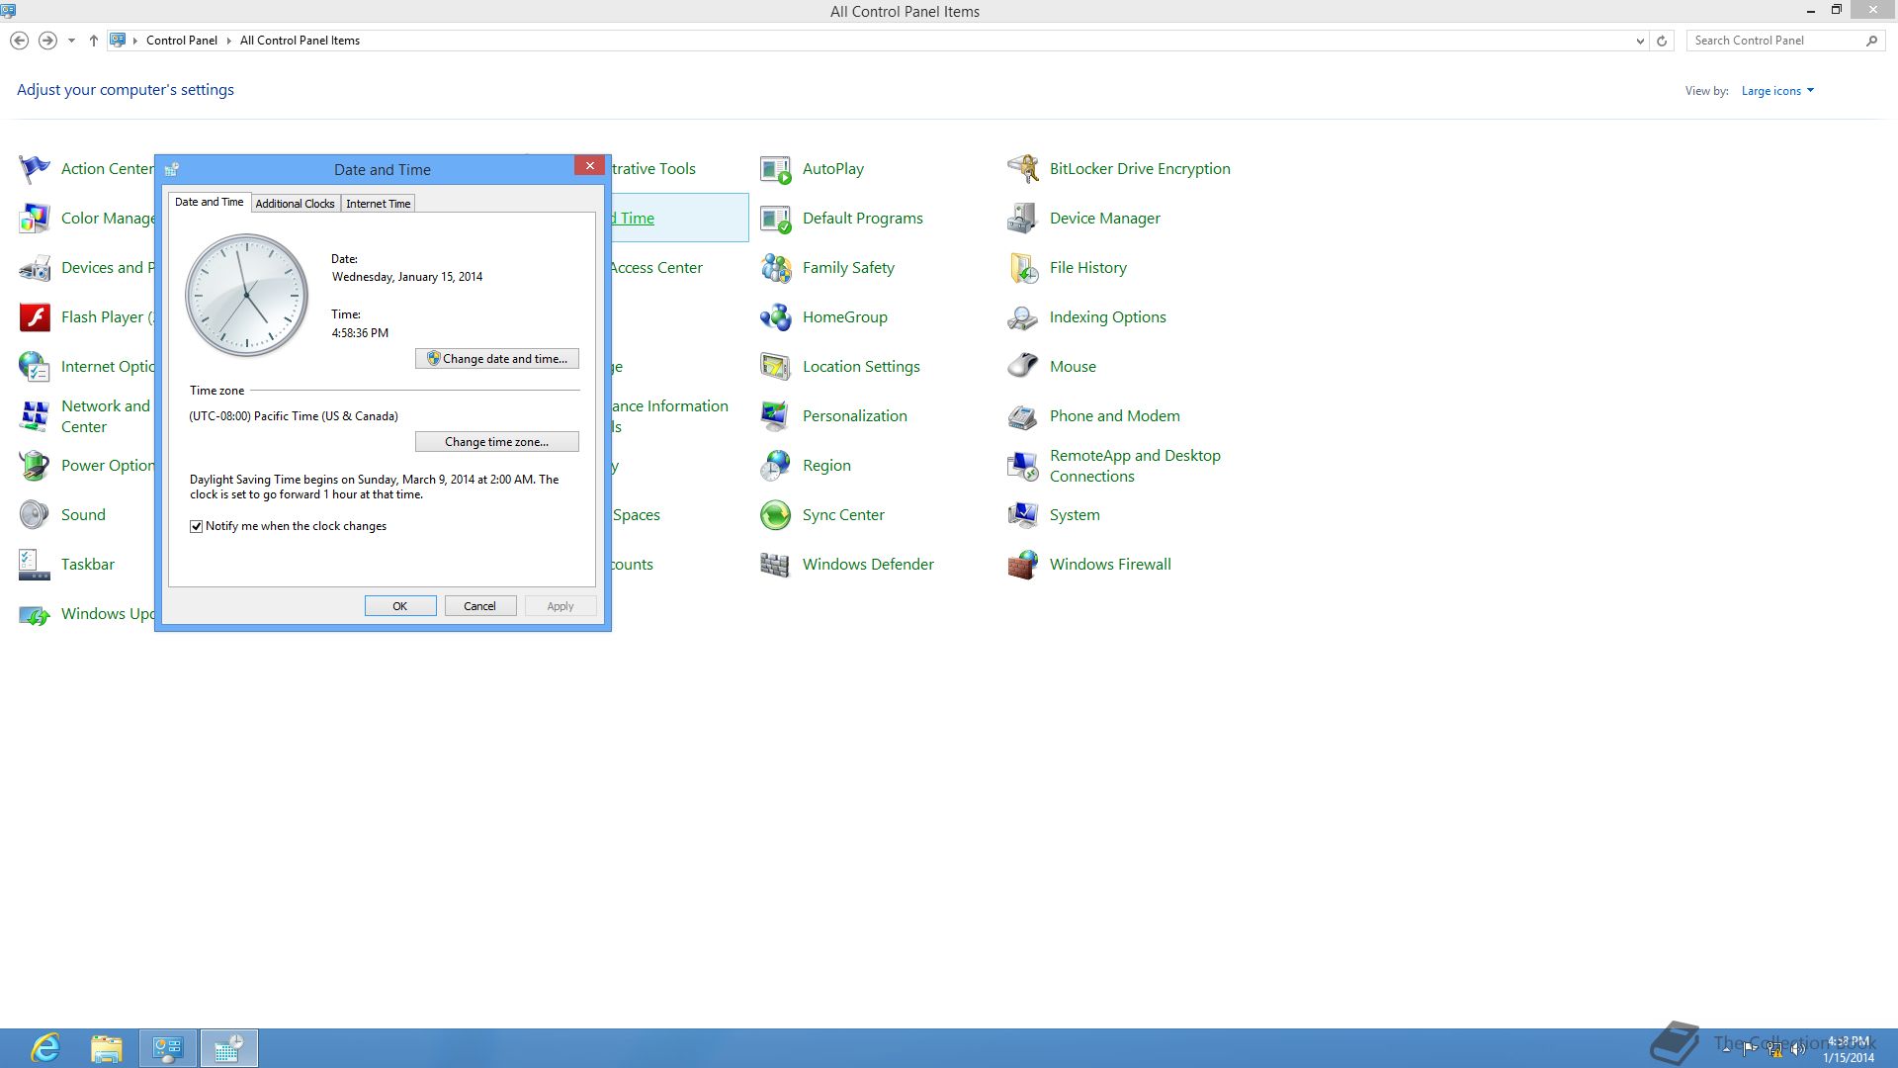The width and height of the screenshot is (1898, 1068).
Task: Open File Explorer from the taskbar
Action: [x=107, y=1048]
